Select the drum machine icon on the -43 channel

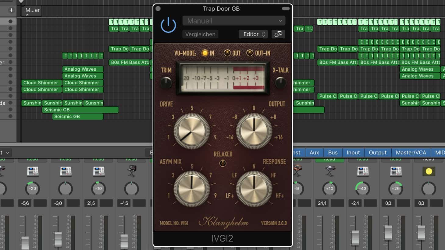363,171
